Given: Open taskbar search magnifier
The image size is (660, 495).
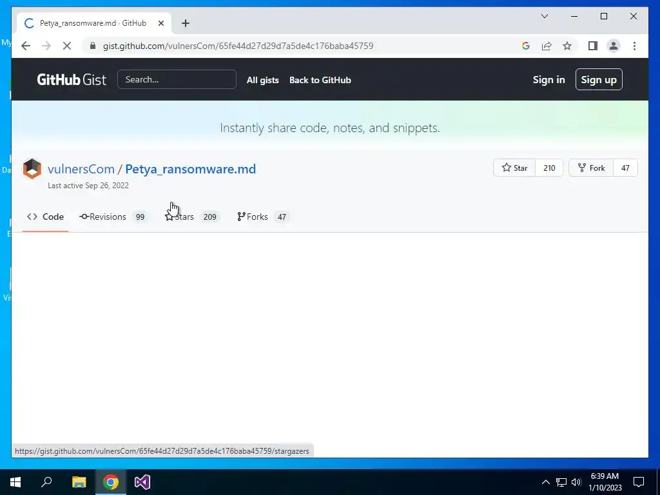Looking at the screenshot, I should point(46,482).
